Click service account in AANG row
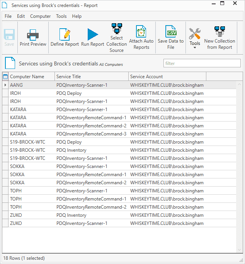 [x=167, y=85]
